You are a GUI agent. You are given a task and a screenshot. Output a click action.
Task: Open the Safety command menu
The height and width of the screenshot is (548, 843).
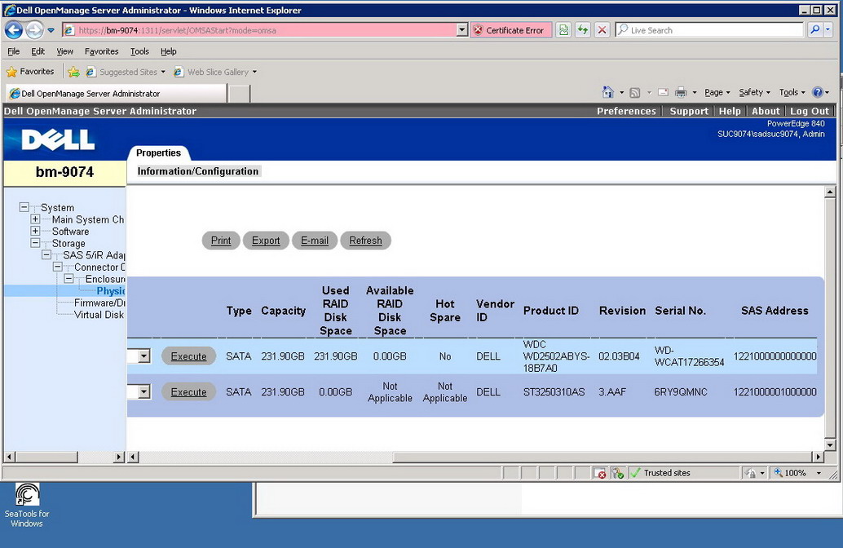click(754, 92)
